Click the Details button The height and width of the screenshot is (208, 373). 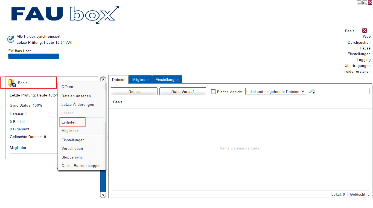pyautogui.click(x=134, y=91)
